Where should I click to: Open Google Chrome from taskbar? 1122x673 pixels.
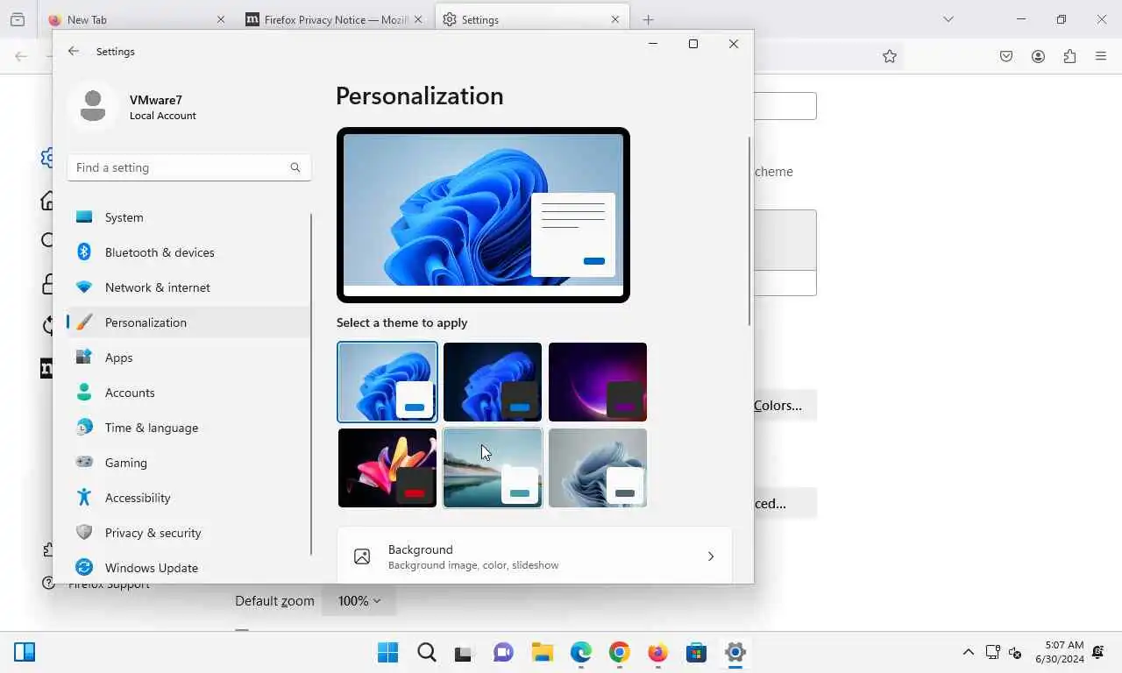(620, 652)
